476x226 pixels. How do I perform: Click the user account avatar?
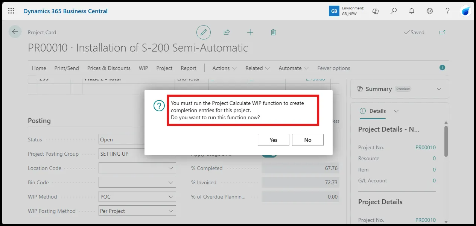click(x=466, y=11)
